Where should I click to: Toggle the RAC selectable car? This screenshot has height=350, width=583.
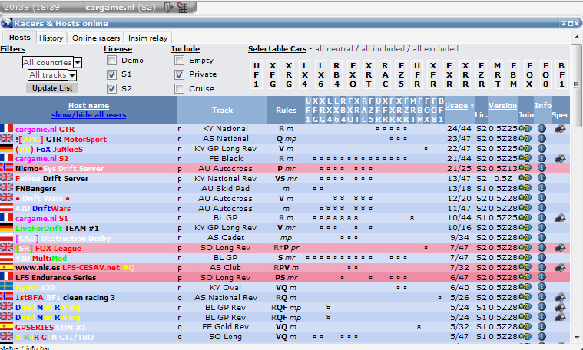[x=385, y=74]
